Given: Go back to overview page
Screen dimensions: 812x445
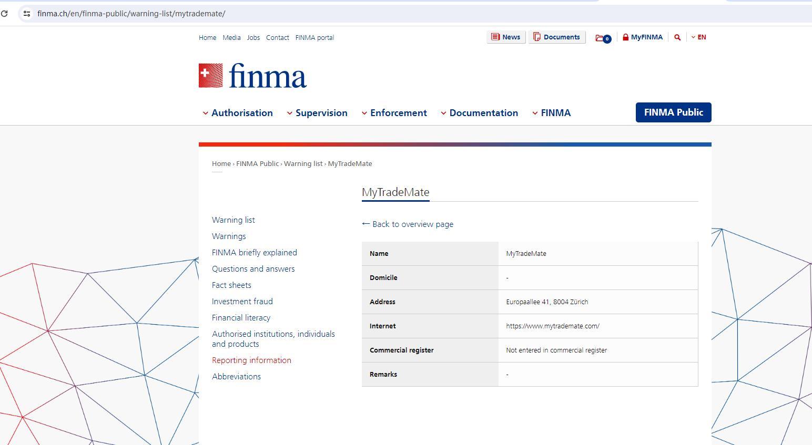Looking at the screenshot, I should coord(408,224).
